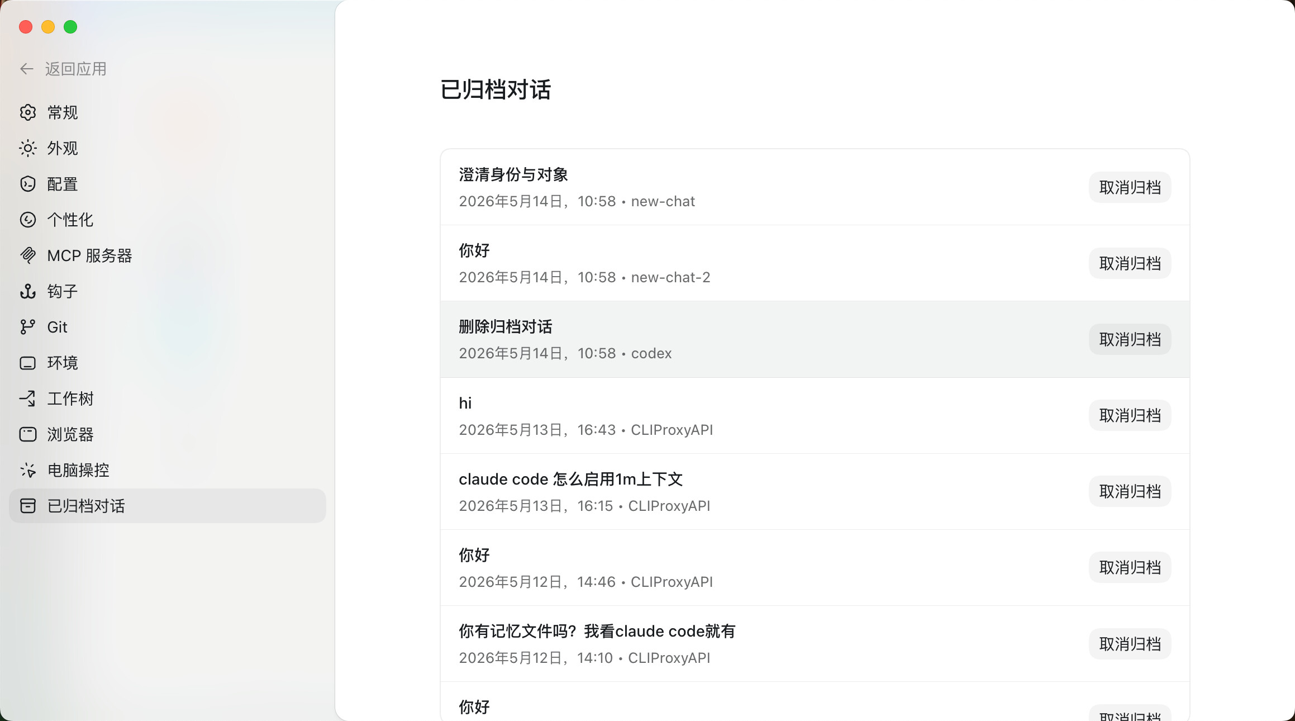Unarchive the claude code 怎么启用1m上下文 conversation

coord(1130,491)
